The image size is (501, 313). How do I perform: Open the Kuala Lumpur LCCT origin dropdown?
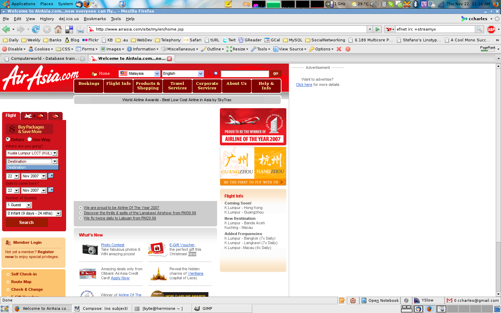tap(32, 153)
